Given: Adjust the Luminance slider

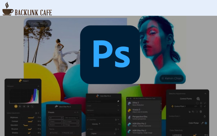Looking at the screenshot, I should tap(193, 135).
